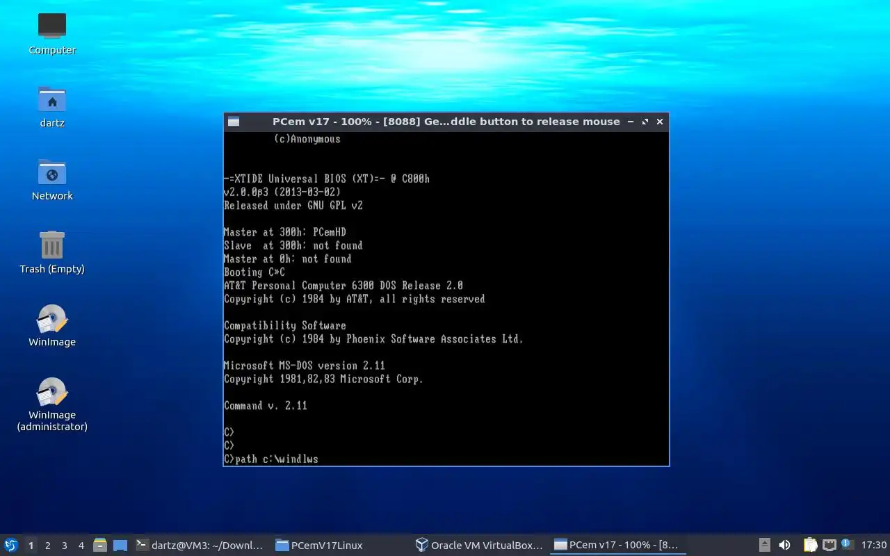Image resolution: width=890 pixels, height=556 pixels.
Task: Open the Computer desktop icon
Action: (52, 33)
